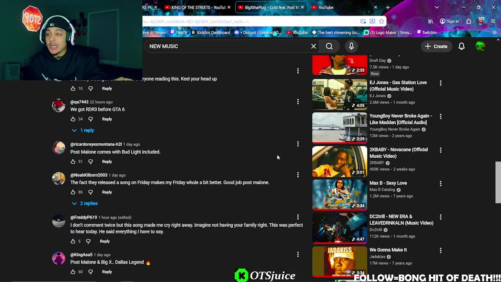The image size is (501, 282).
Task: Open the YouTube notifications bell
Action: (461, 46)
